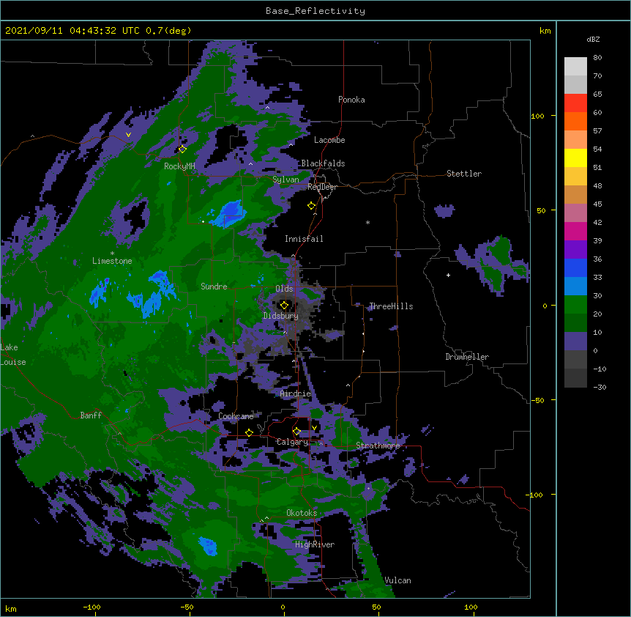
Task: Click the Sundre town label
Action: pyautogui.click(x=214, y=287)
